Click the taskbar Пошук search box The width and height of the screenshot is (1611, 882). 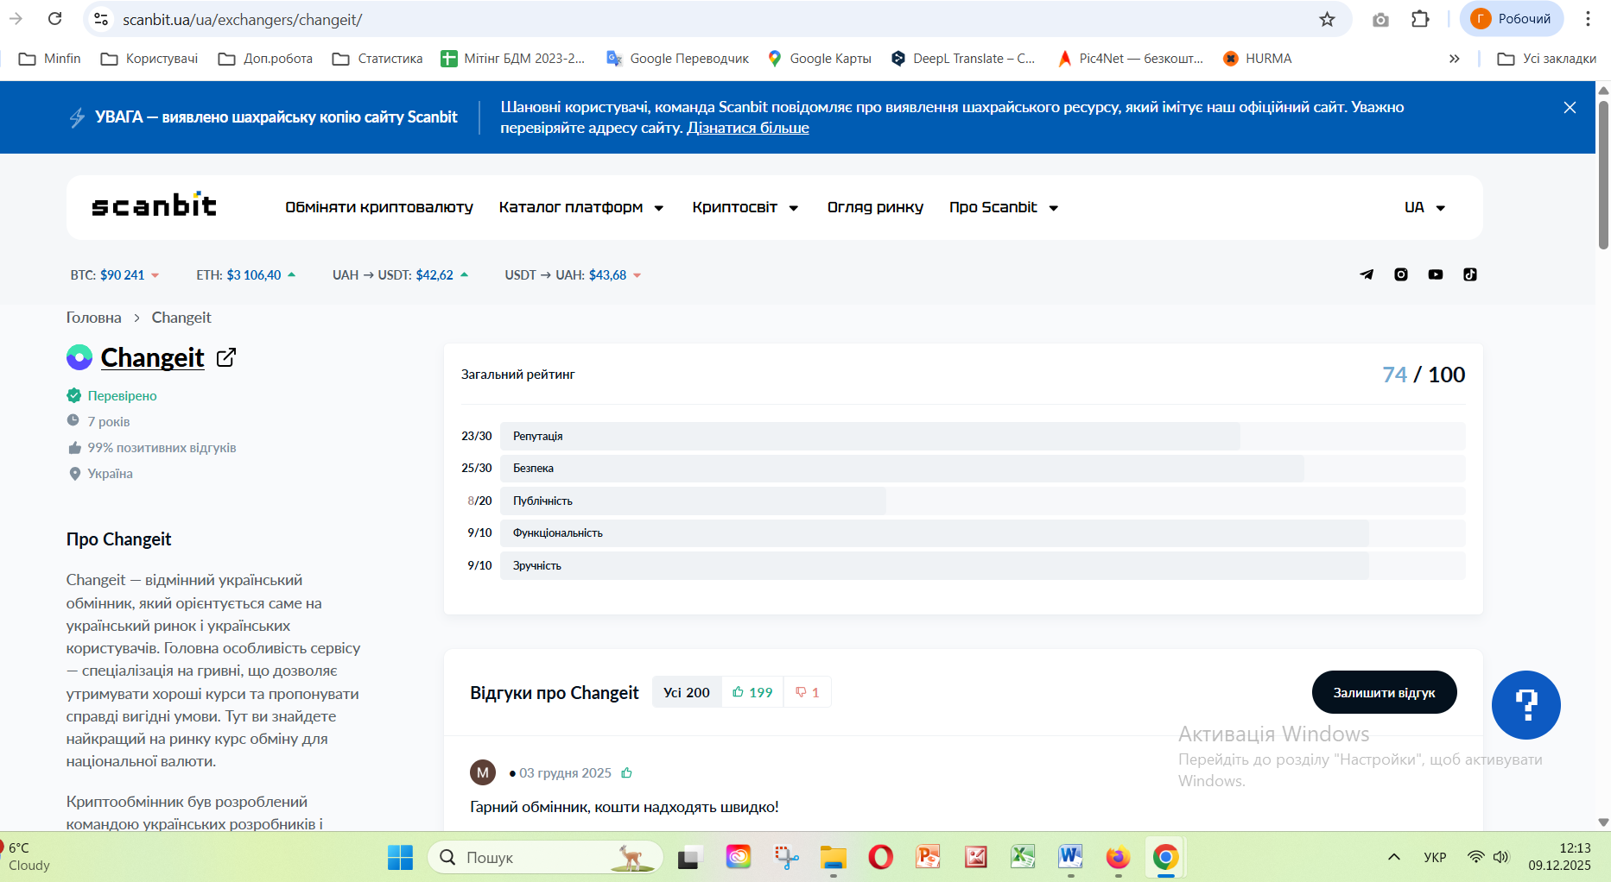click(545, 857)
